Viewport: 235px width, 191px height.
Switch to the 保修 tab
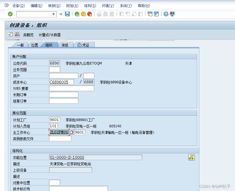click(x=65, y=45)
